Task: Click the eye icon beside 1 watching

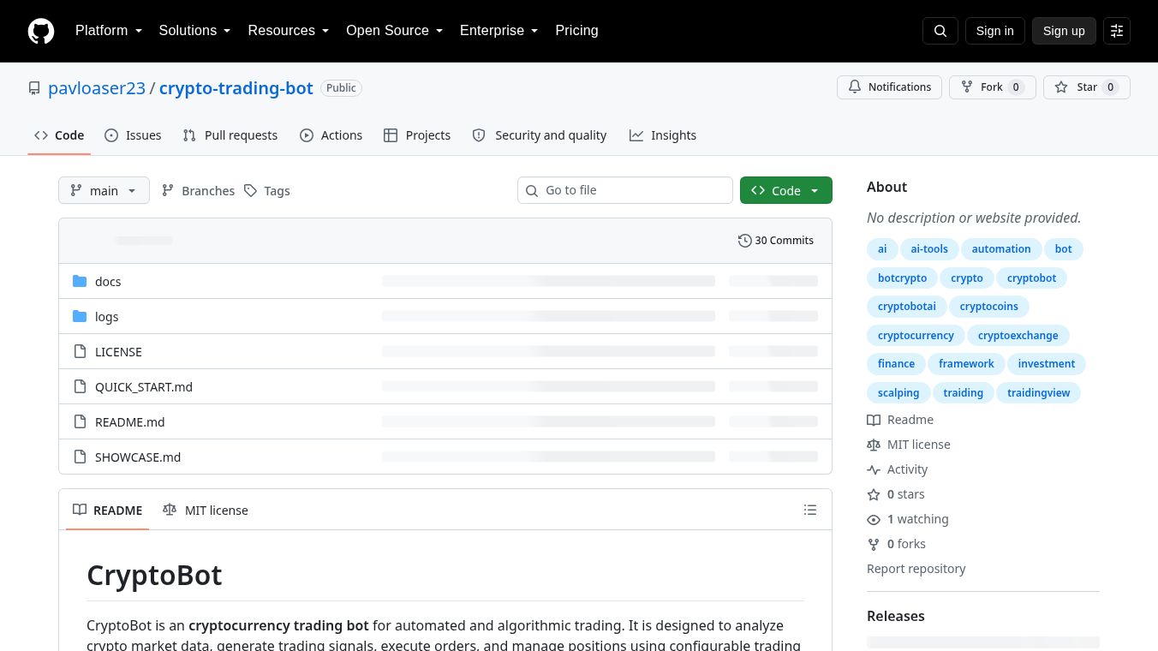Action: [x=874, y=519]
